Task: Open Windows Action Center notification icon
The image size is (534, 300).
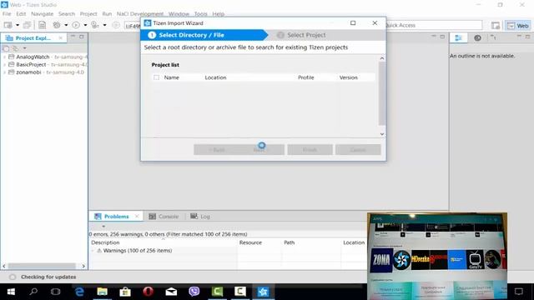Action: 519,292
